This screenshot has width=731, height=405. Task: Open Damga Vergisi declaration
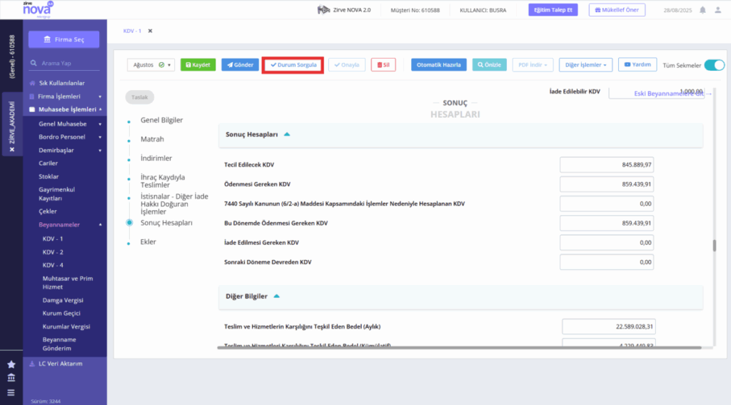tap(63, 300)
